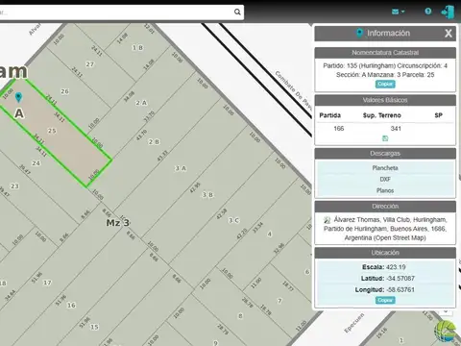Click the Latitud value -34.57087

point(400,278)
